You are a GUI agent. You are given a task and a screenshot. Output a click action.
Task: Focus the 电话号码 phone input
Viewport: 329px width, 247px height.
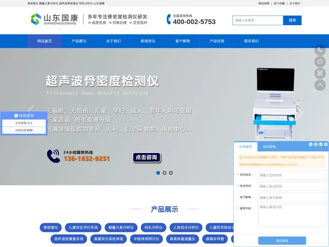coord(292,186)
